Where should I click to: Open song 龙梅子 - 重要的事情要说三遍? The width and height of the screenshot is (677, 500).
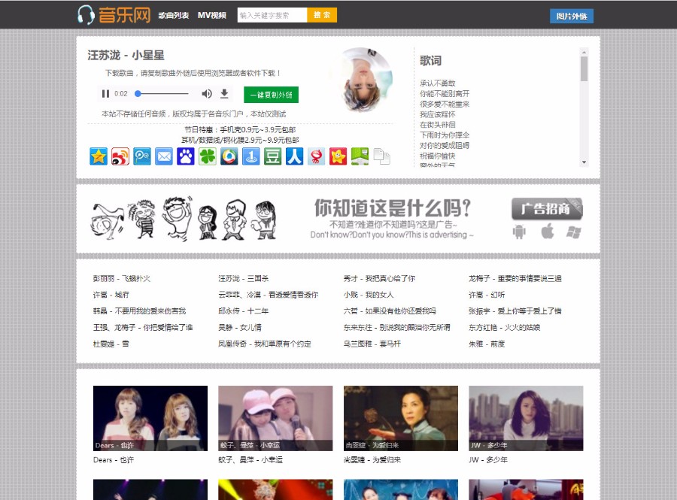pos(515,279)
